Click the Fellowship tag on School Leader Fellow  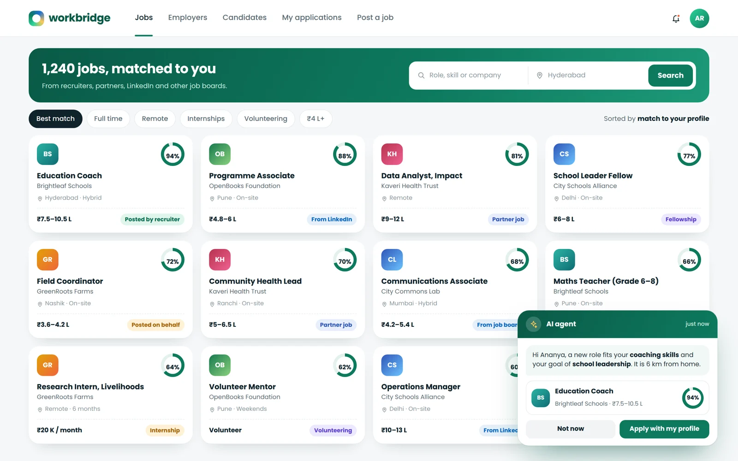pos(681,219)
